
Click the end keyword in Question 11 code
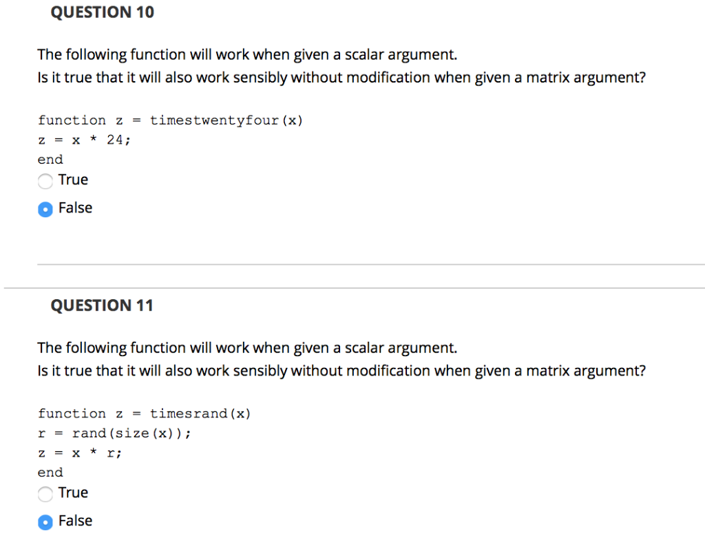pos(50,472)
